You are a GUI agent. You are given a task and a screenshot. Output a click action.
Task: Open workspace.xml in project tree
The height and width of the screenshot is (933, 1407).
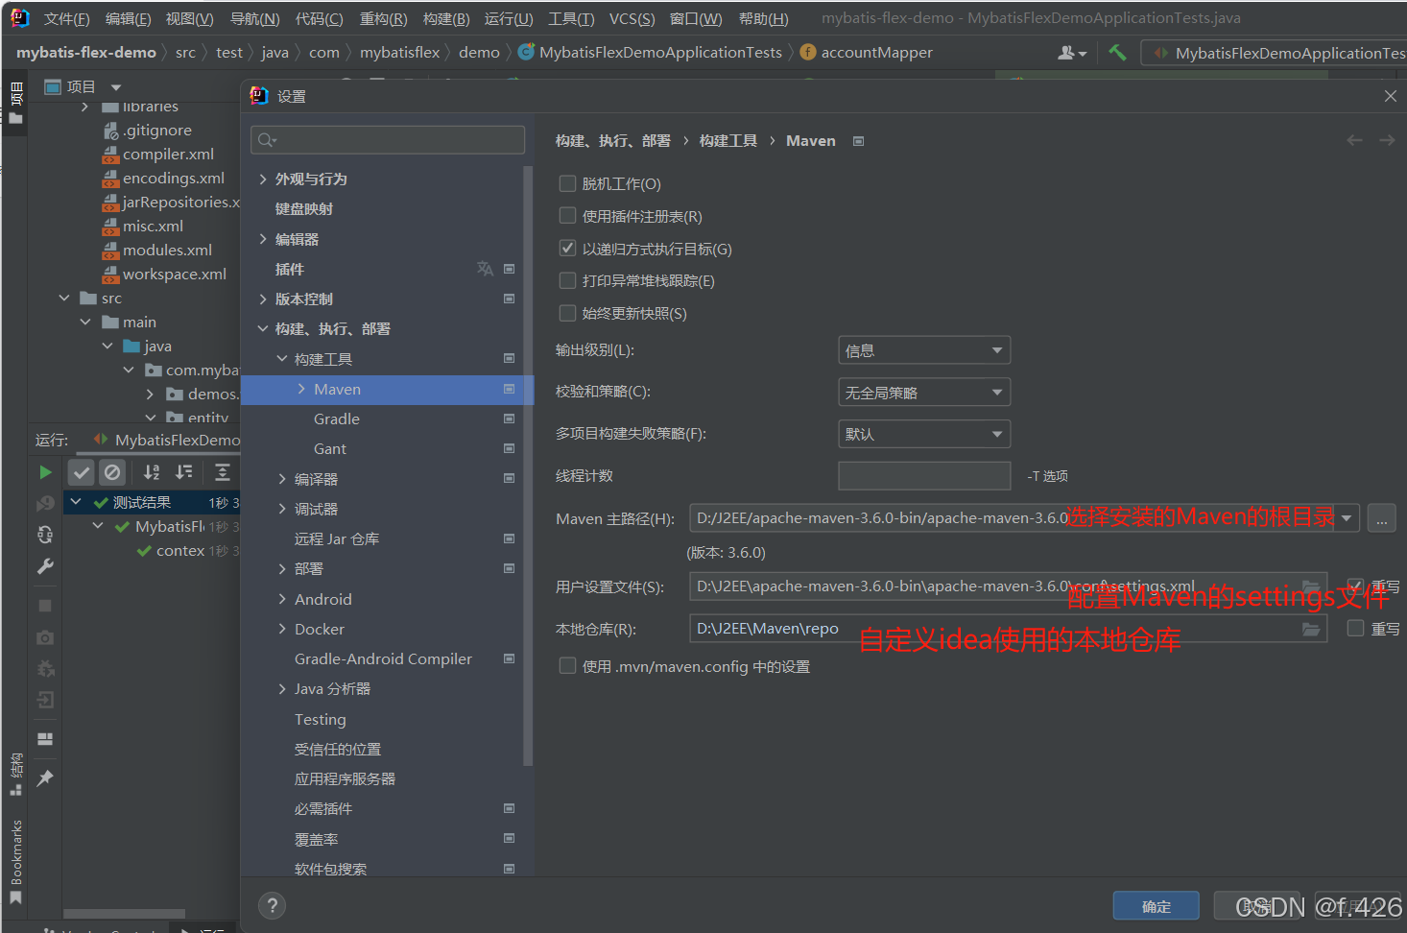(x=174, y=275)
